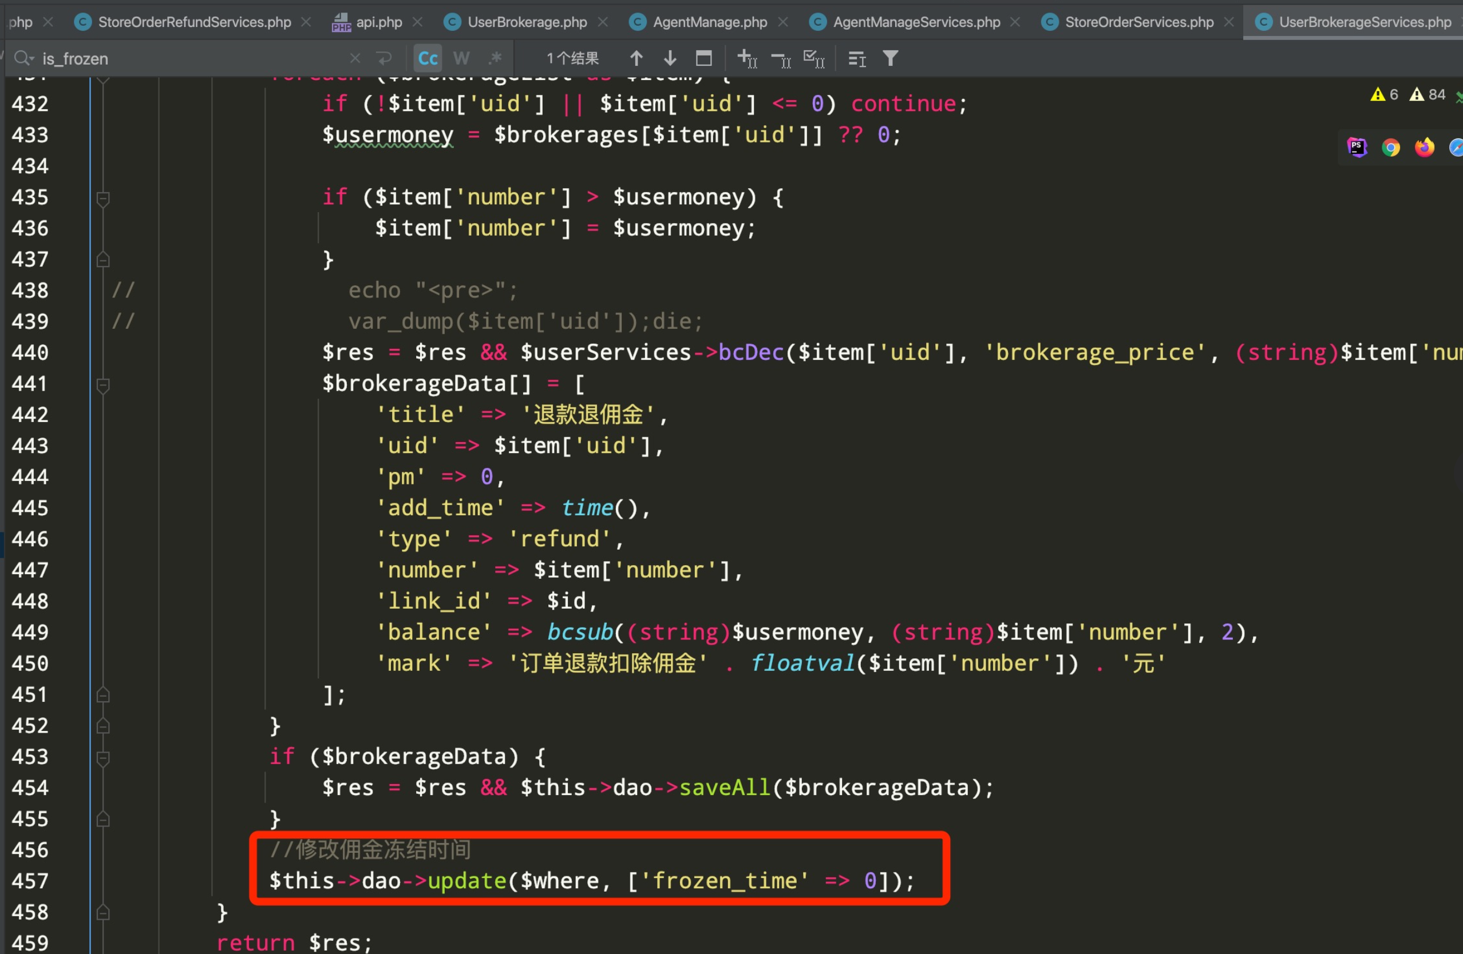The image size is (1463, 954).
Task: Close StoreOrderRefundServices.php tab
Action: 306,22
